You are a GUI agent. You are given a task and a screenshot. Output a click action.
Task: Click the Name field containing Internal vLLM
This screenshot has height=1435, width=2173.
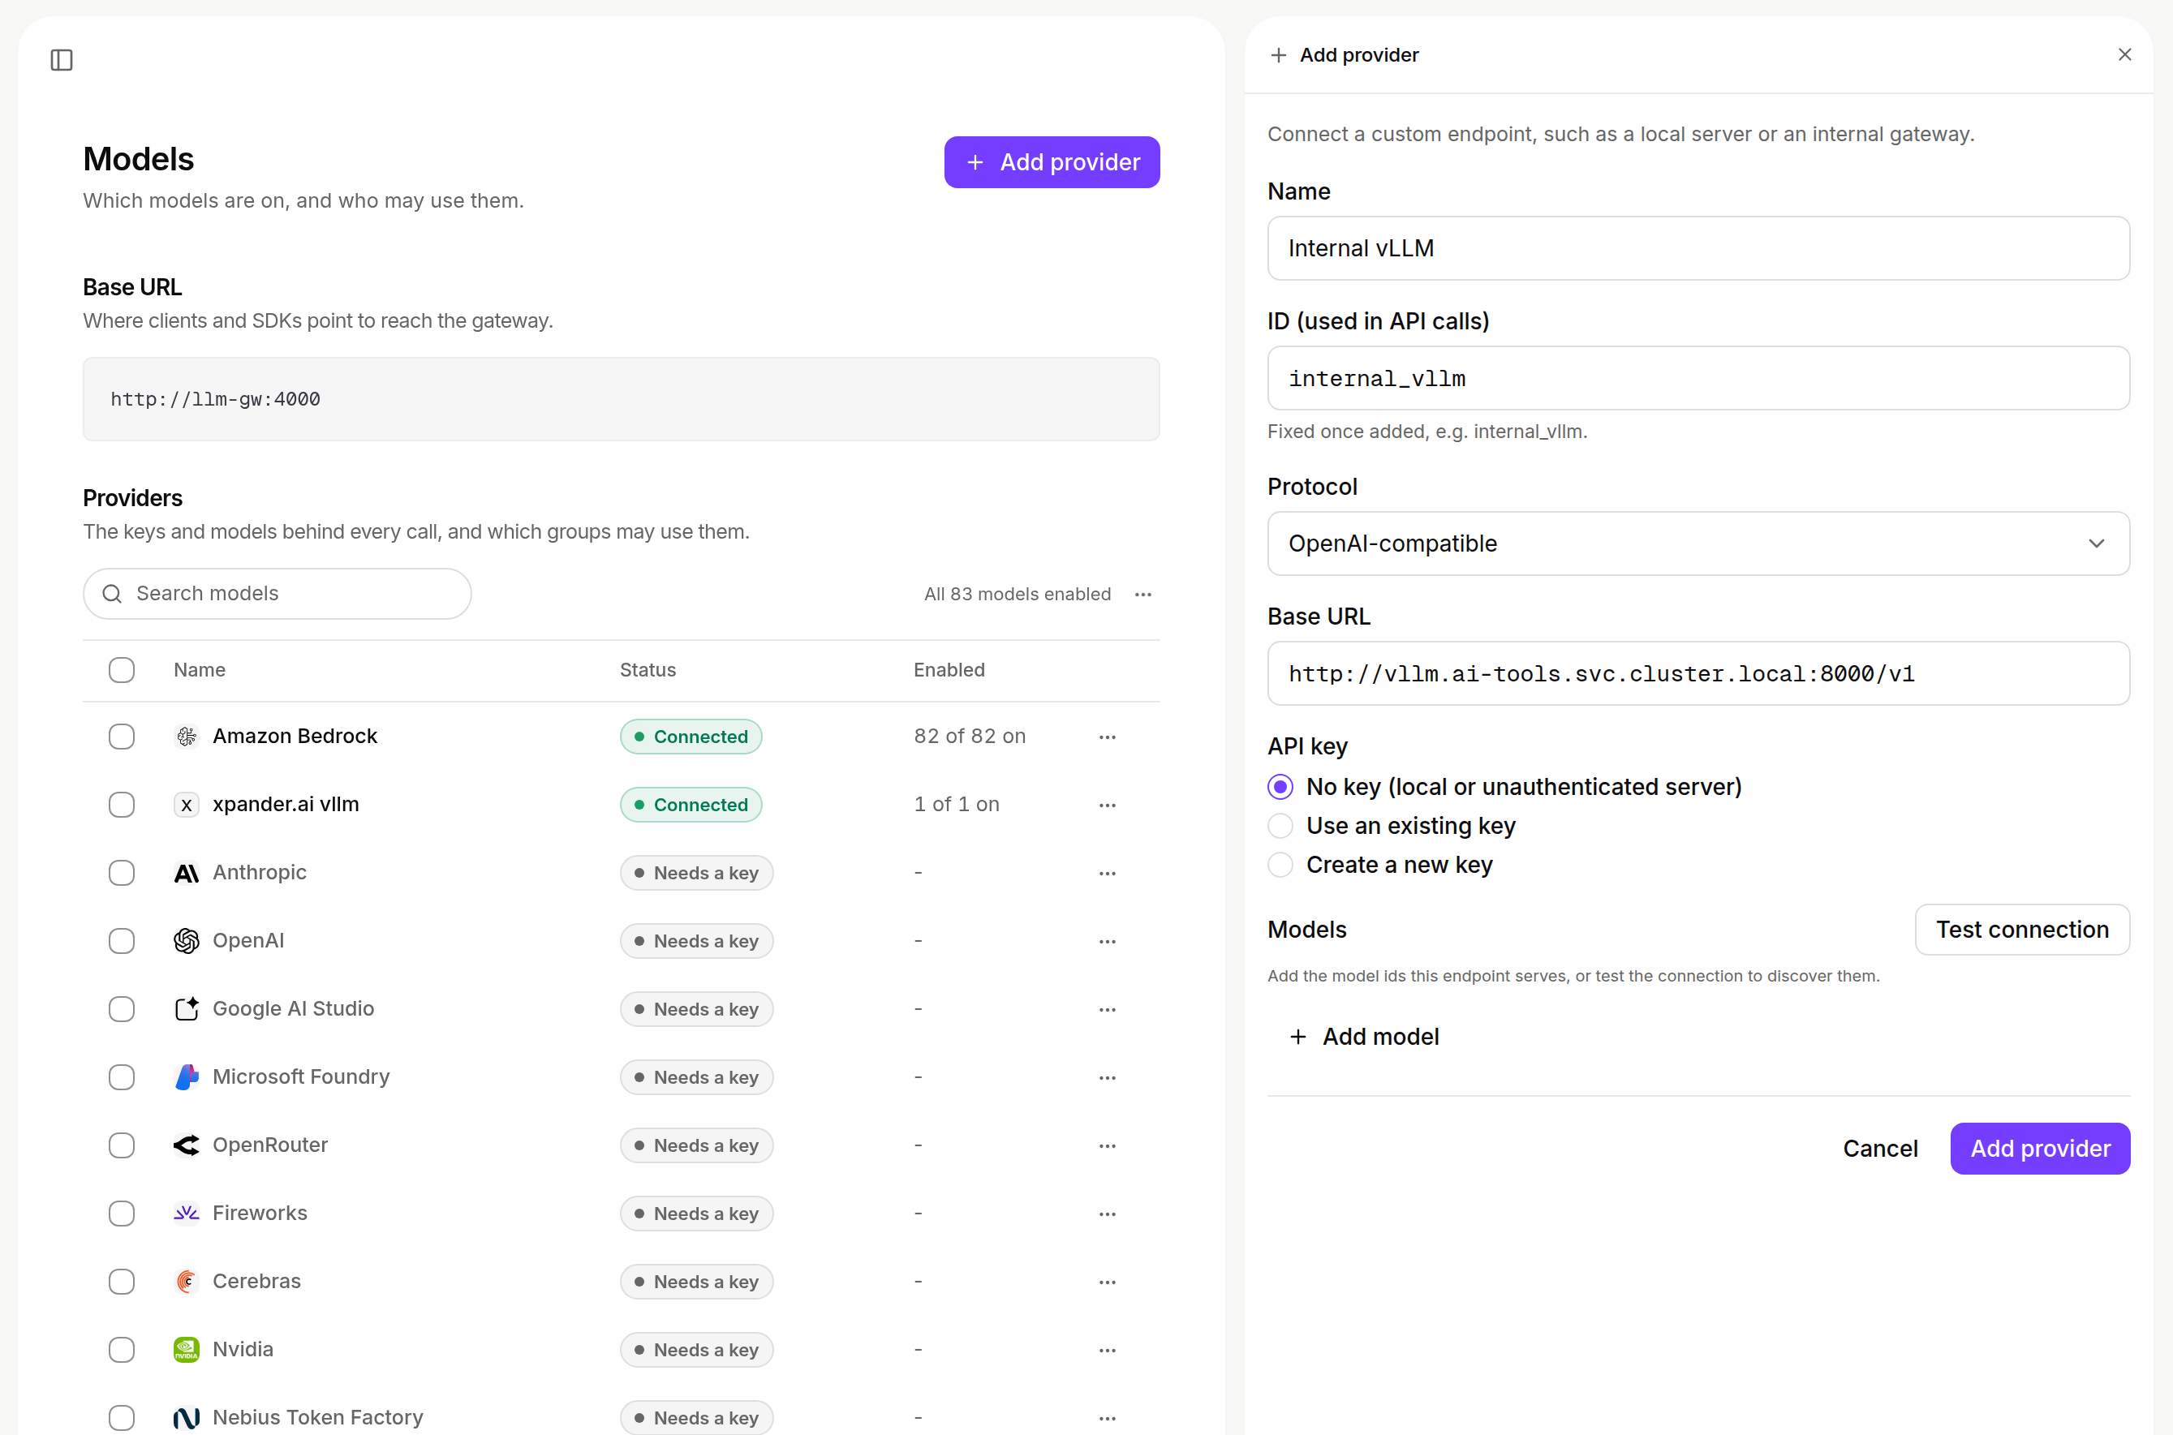1698,249
